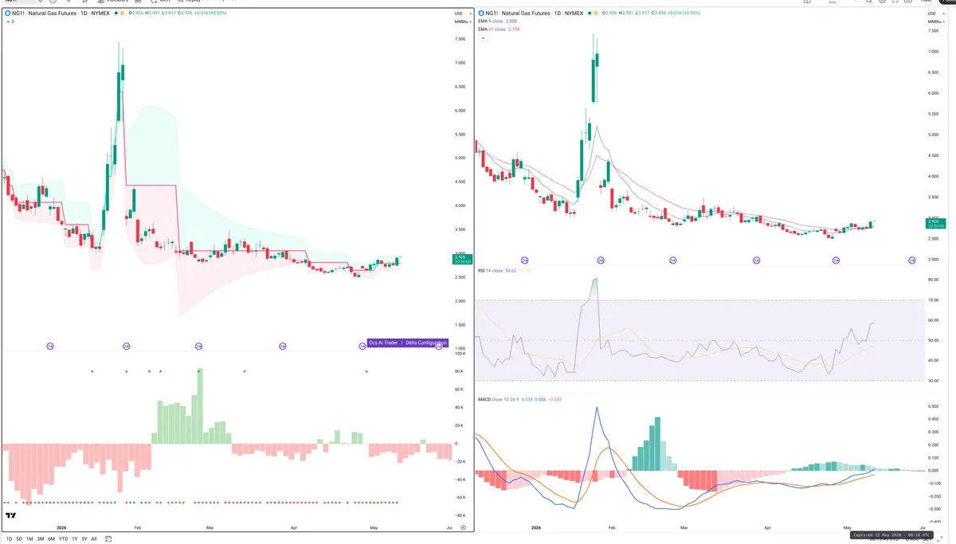
Task: Open the go-to-date calendar icon
Action: click(108, 538)
